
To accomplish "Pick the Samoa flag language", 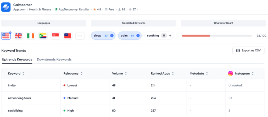I will (x=68, y=36).
